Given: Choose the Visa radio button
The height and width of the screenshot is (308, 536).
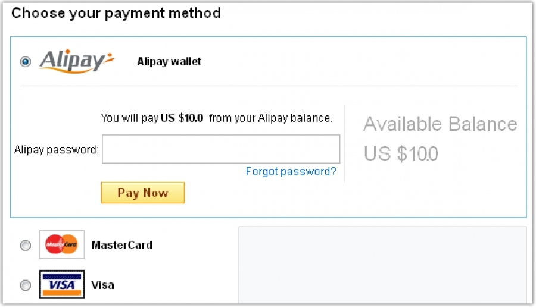Looking at the screenshot, I should point(25,285).
